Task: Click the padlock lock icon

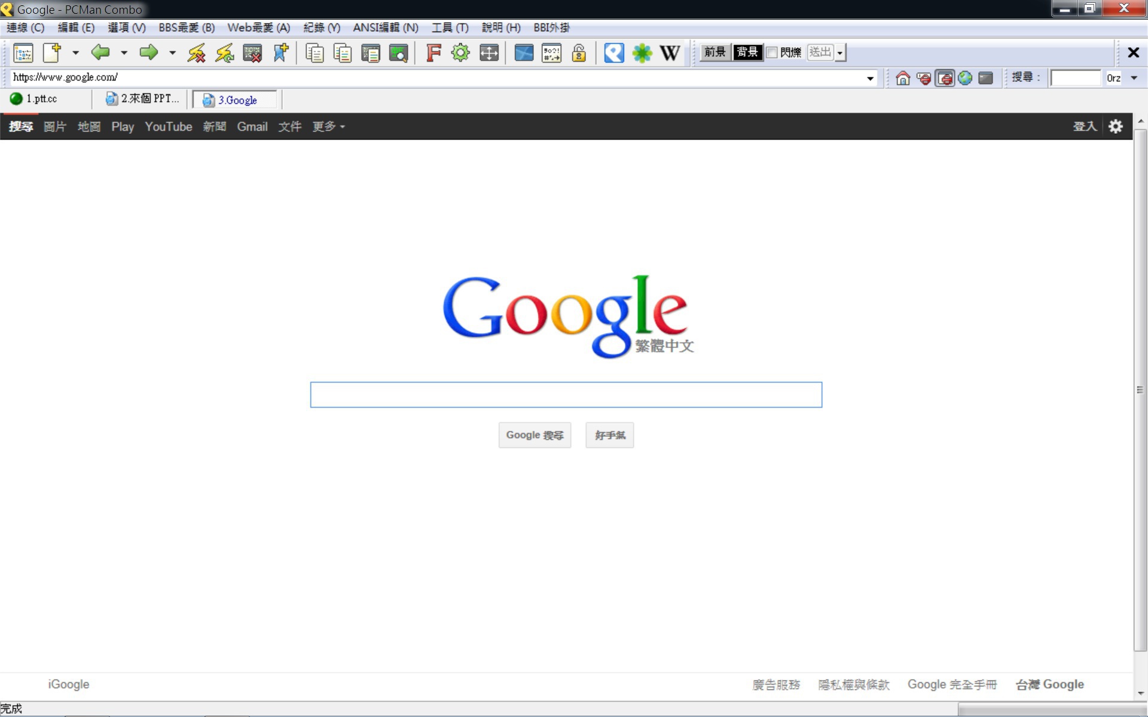Action: click(x=578, y=53)
